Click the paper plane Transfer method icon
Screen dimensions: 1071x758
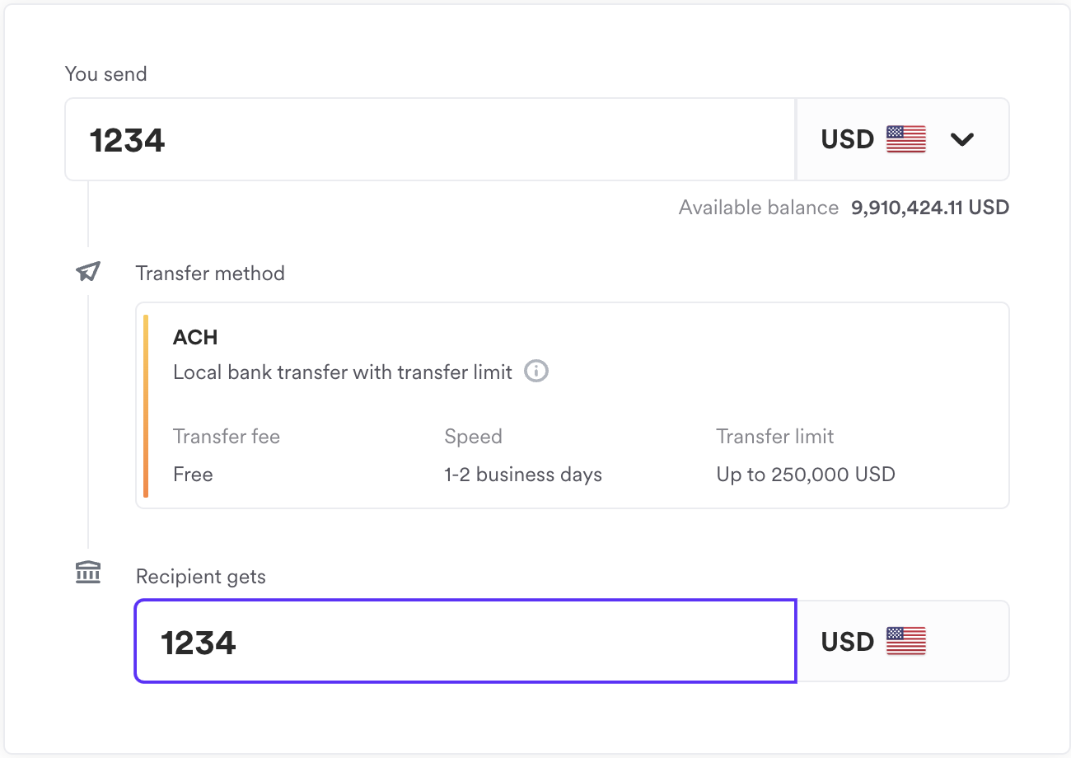click(x=88, y=272)
